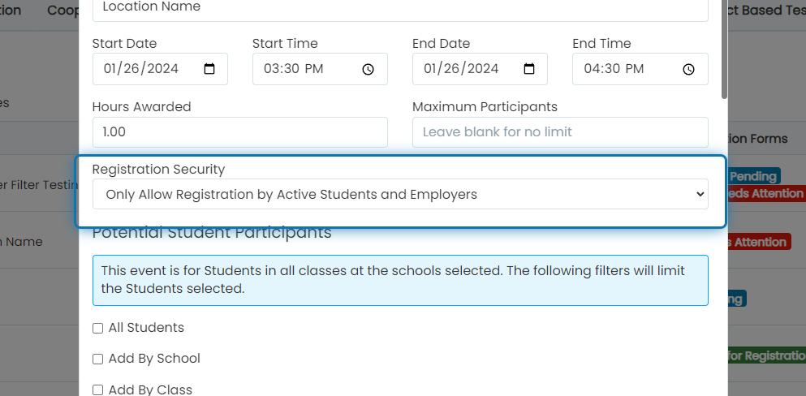Viewport: 806px width, 396px height.
Task: Focus the Location Name text field
Action: pyautogui.click(x=400, y=7)
